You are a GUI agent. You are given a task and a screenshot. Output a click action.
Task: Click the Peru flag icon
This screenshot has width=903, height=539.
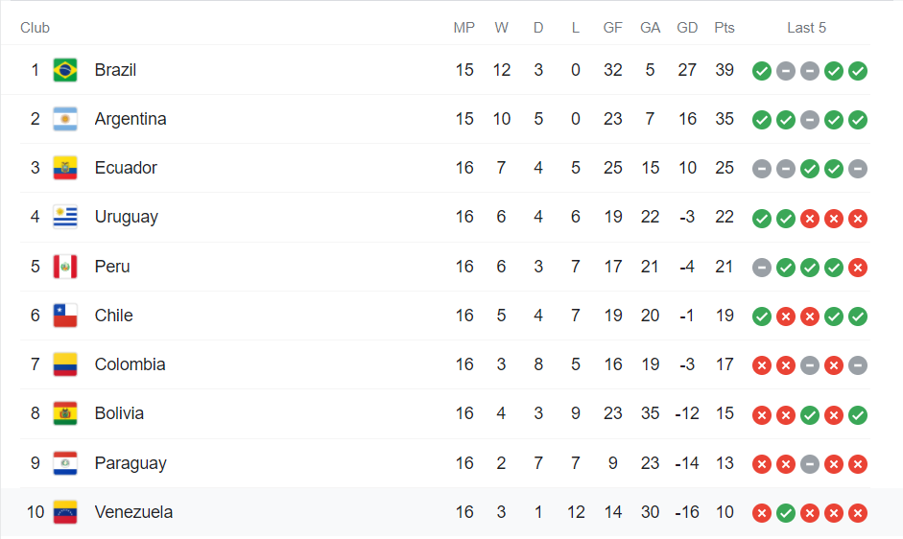click(65, 267)
